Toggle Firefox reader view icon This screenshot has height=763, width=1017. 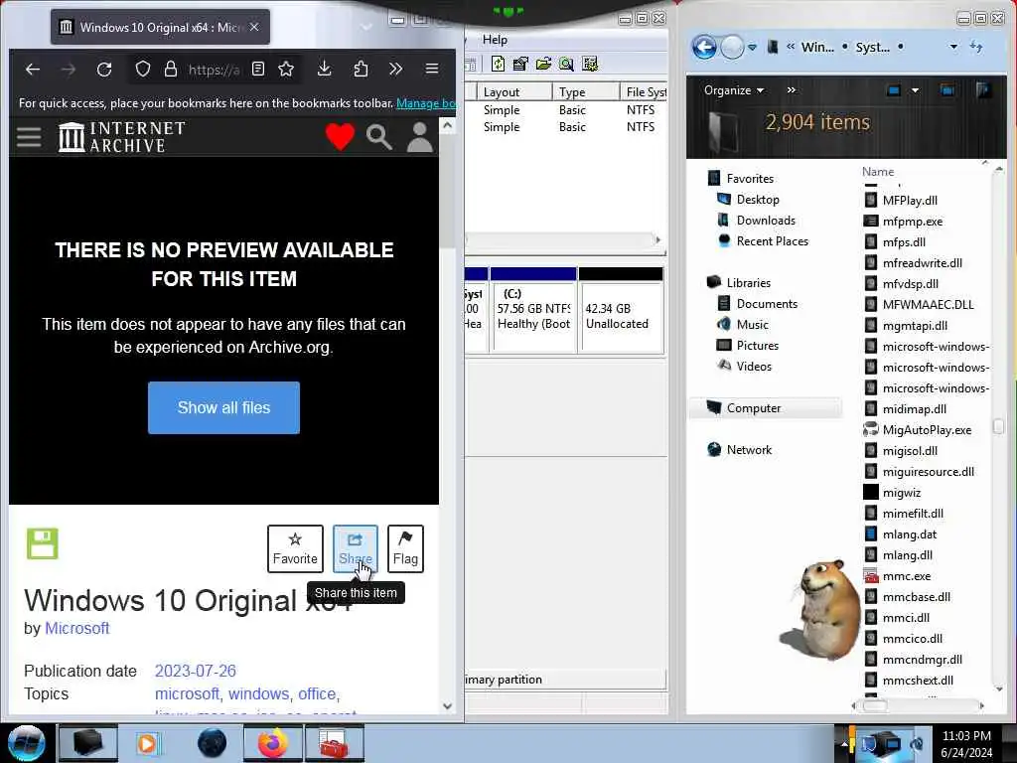(x=258, y=69)
